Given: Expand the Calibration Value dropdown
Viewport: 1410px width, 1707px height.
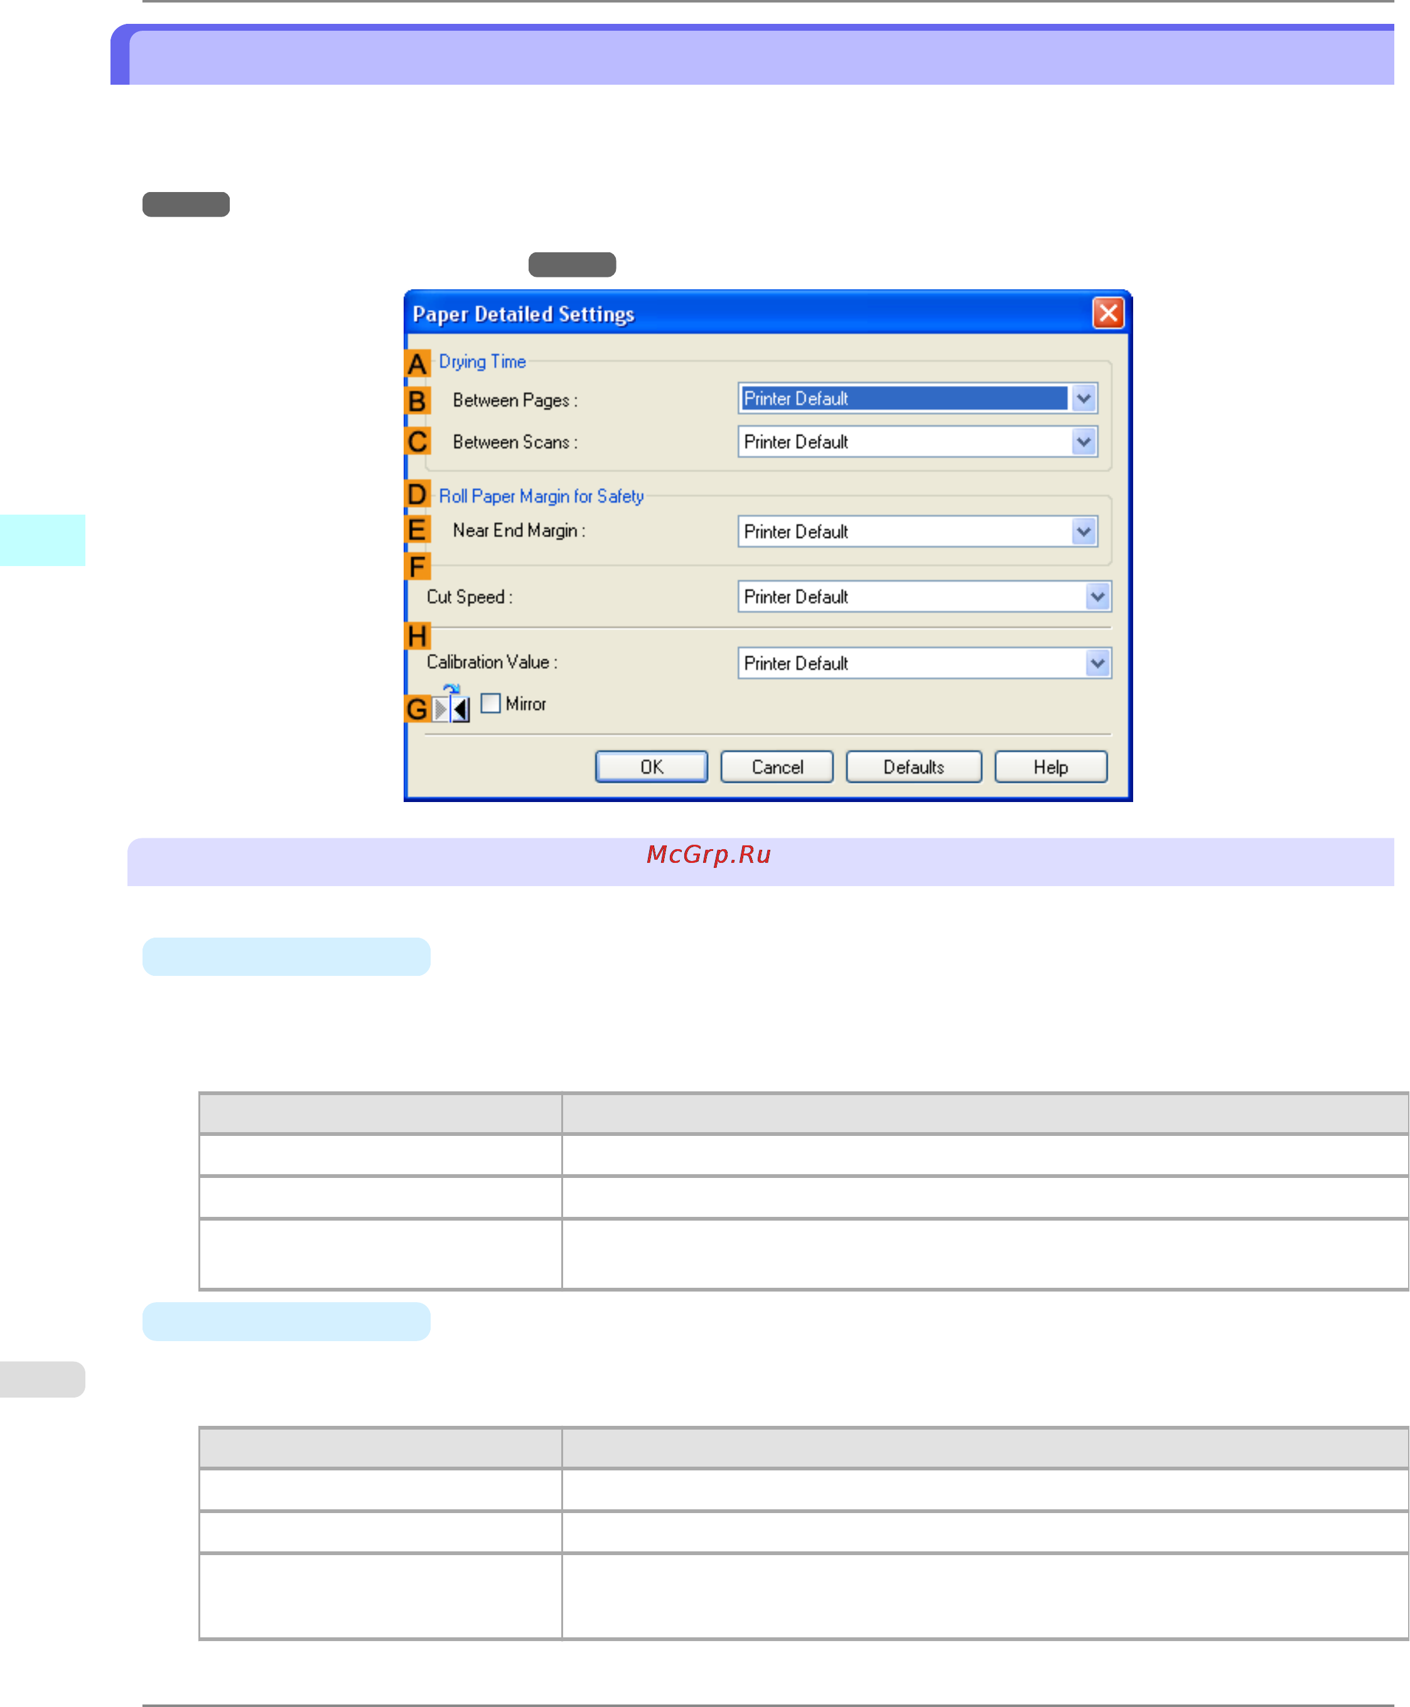Looking at the screenshot, I should (924, 663).
